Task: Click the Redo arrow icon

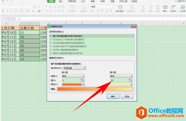Action: coord(7,1)
